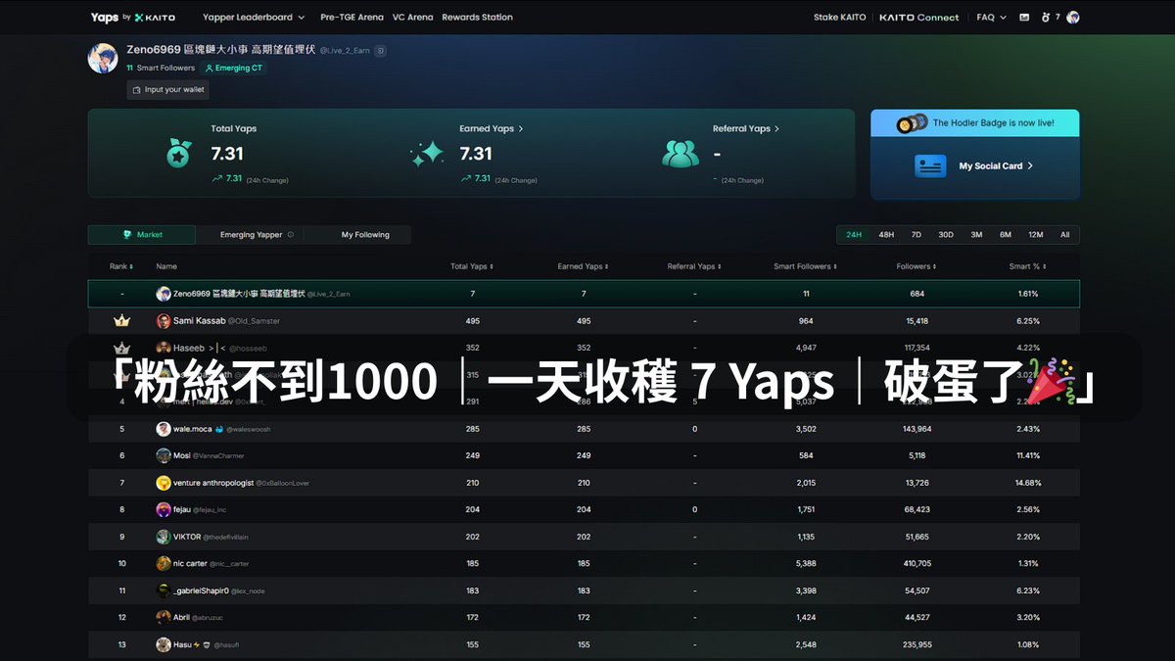Click the 11 Smart Followers text
Image resolution: width=1175 pixels, height=661 pixels.
(161, 69)
